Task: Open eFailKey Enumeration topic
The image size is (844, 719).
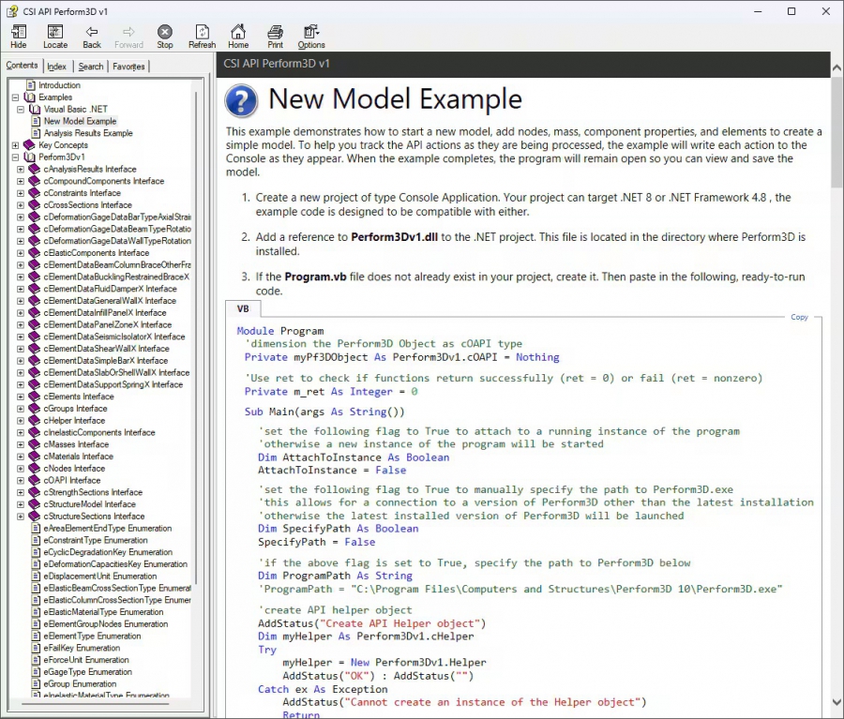Action: pyautogui.click(x=82, y=648)
